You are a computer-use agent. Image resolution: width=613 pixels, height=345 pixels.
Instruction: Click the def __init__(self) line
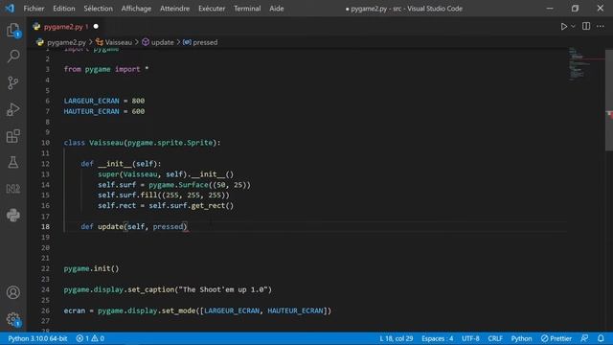pyautogui.click(x=121, y=164)
